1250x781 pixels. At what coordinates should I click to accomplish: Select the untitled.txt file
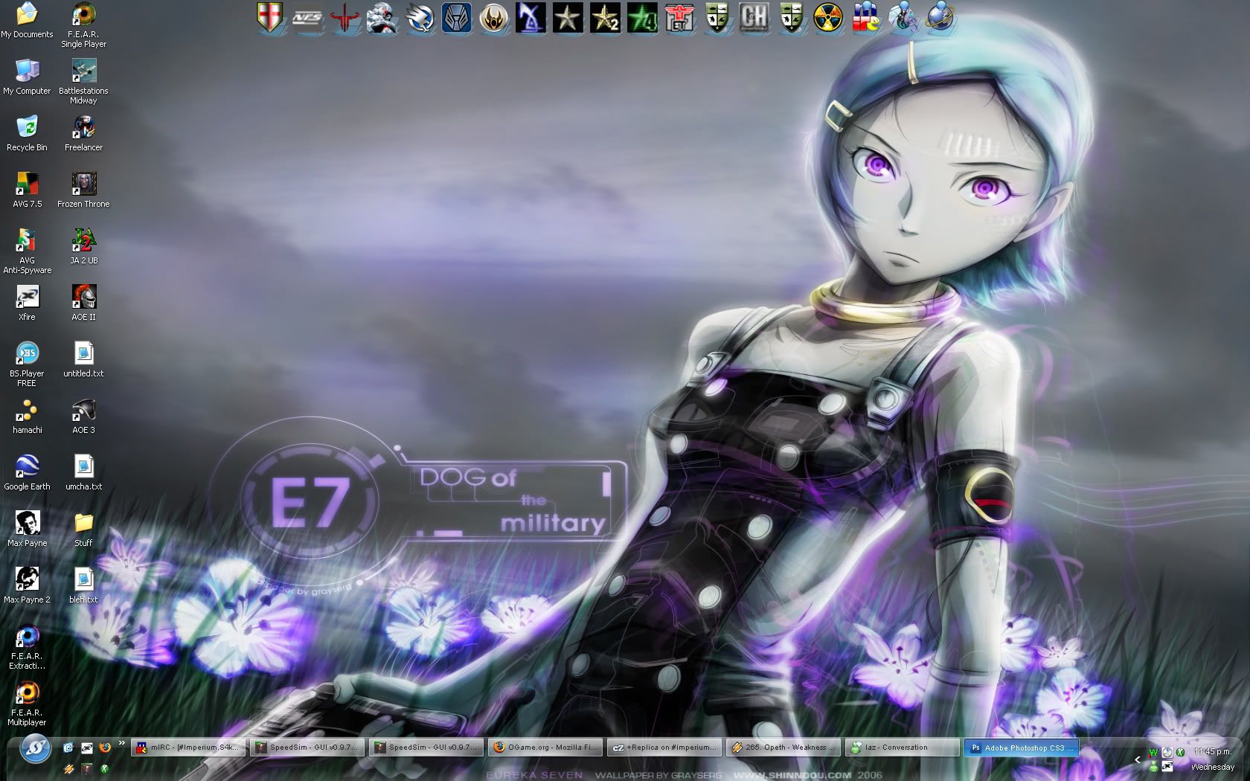click(x=83, y=359)
